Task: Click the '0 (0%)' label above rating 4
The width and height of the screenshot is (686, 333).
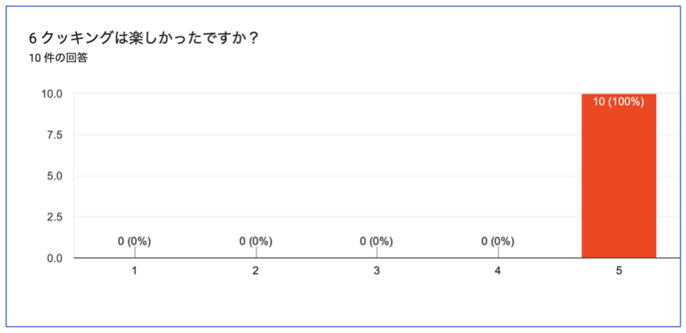Action: pos(498,241)
